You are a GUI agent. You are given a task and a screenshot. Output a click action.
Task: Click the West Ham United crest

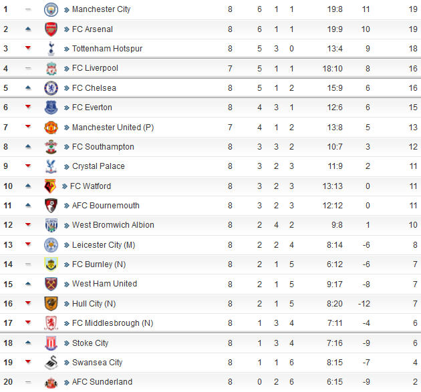coord(51,284)
